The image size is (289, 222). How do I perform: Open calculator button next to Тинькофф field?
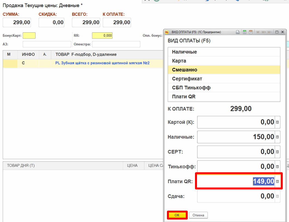click(278, 167)
